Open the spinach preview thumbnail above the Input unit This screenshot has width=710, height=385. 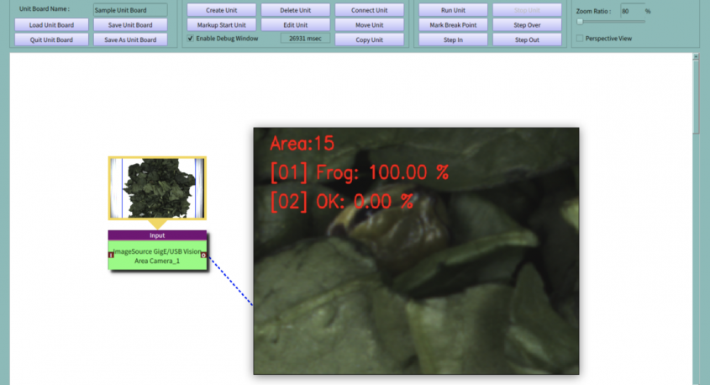(x=157, y=187)
